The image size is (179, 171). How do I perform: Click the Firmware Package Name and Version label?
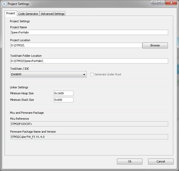point(33,132)
